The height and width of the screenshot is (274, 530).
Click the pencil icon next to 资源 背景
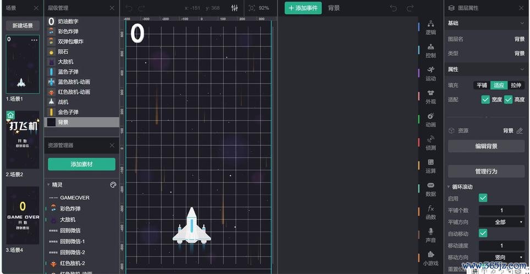[520, 131]
